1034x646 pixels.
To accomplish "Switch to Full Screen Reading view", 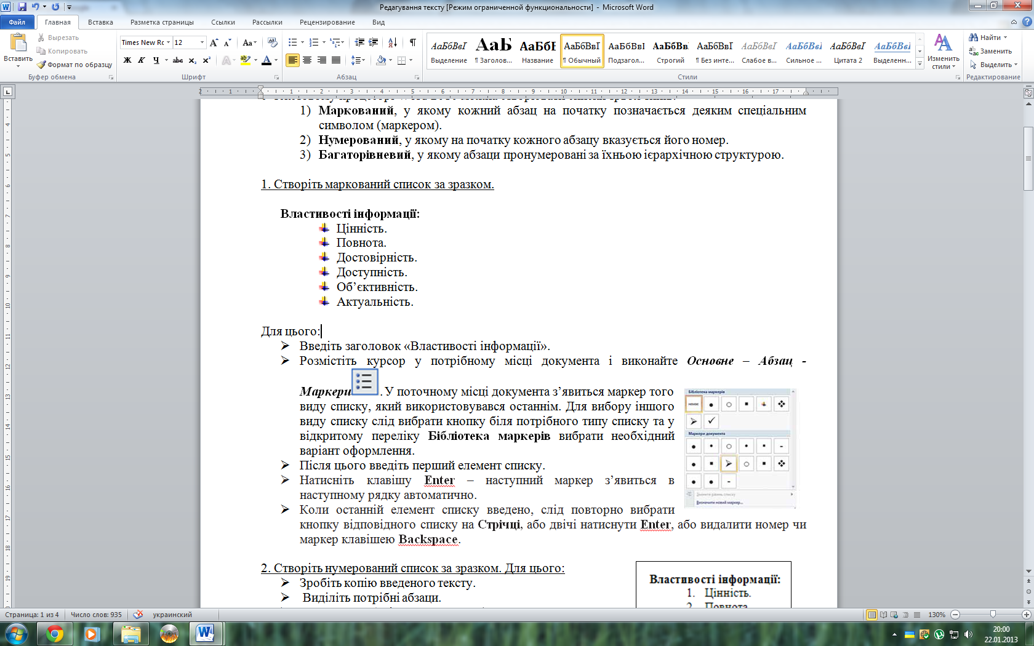I will 883,615.
